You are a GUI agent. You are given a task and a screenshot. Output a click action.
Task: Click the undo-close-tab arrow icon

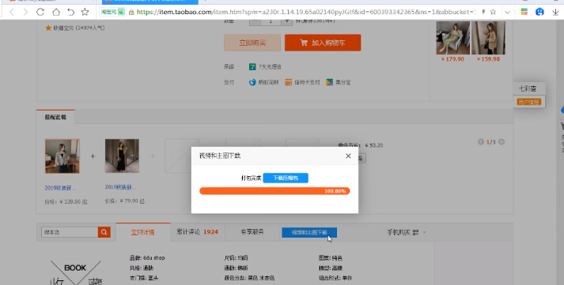(70, 12)
